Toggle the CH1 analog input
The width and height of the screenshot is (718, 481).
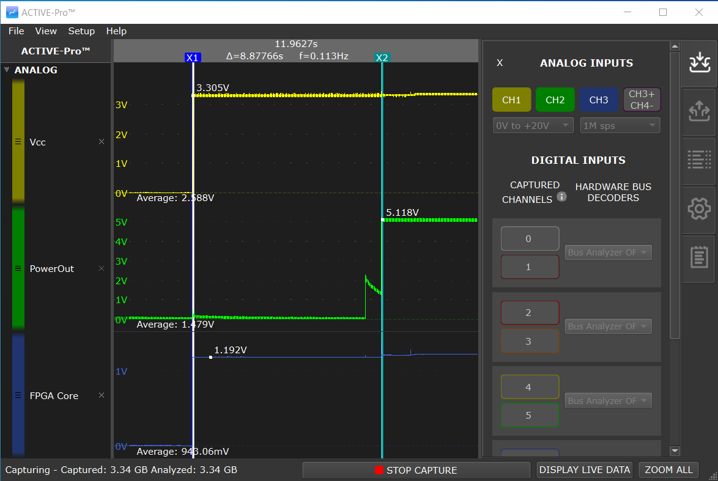point(511,100)
